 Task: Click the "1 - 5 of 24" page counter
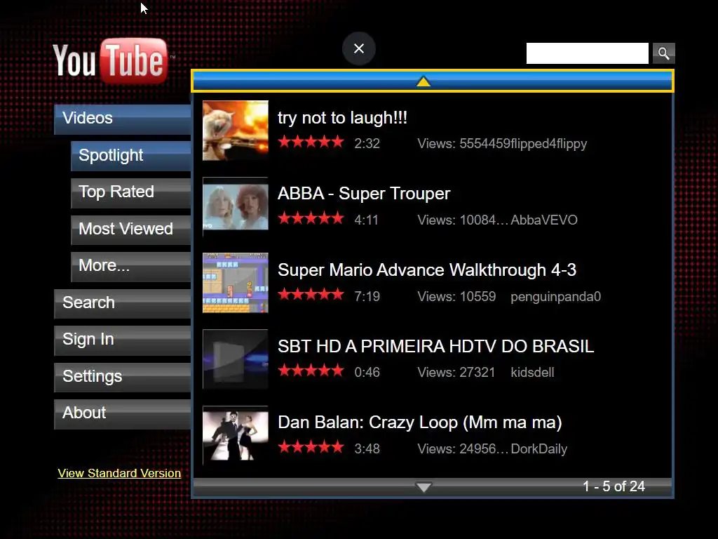tap(614, 486)
